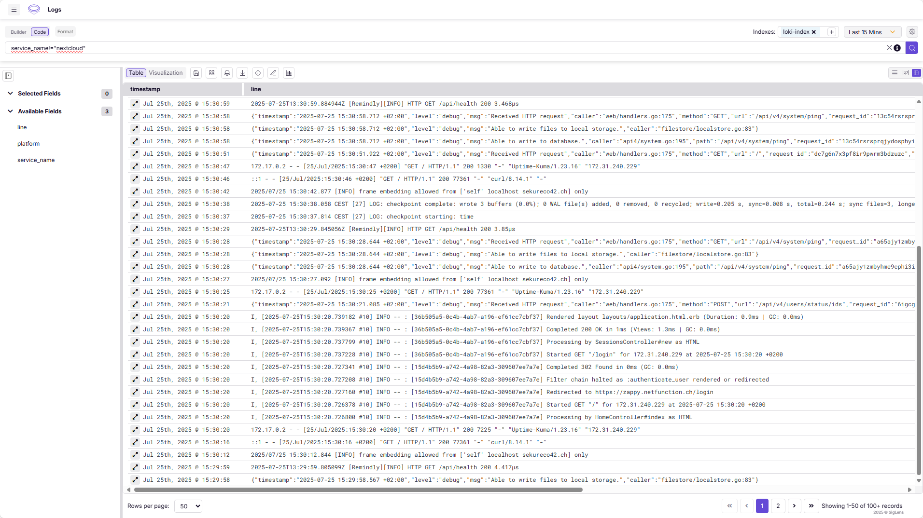Open the dashboards grid icon
The image size is (923, 518).
click(x=211, y=73)
